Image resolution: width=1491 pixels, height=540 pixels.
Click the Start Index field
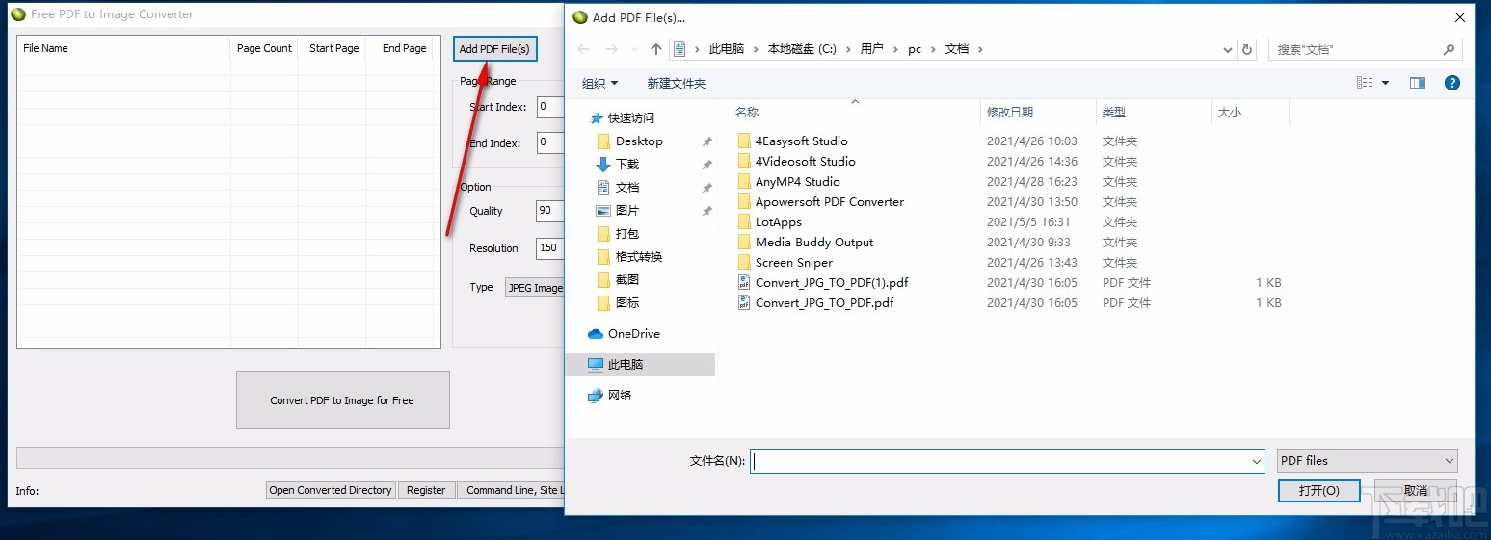tap(550, 107)
